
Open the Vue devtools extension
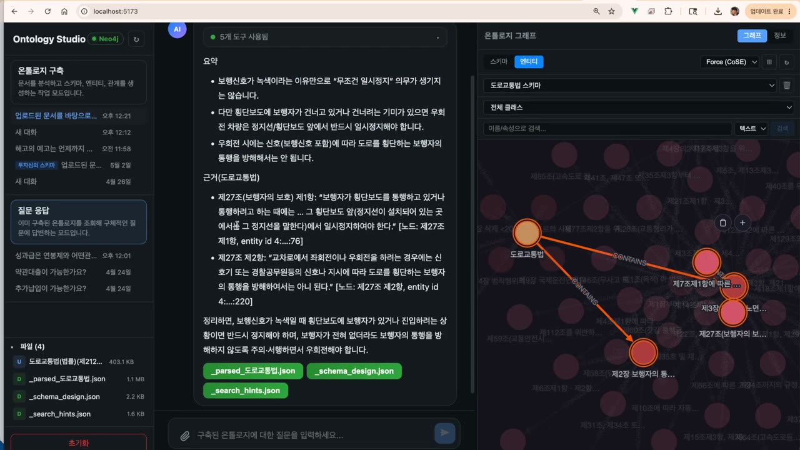pyautogui.click(x=635, y=11)
